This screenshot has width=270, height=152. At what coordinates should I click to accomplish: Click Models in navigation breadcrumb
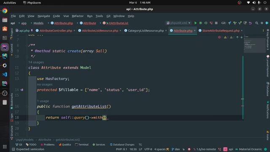pyautogui.click(x=38, y=23)
